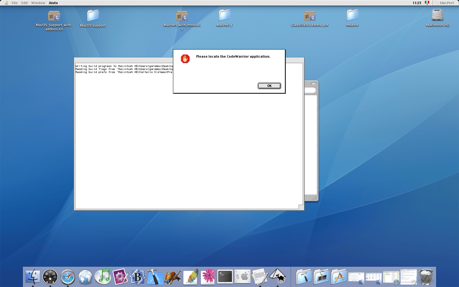
Task: Select the Macintosh HD drive icon
Action: (438, 15)
